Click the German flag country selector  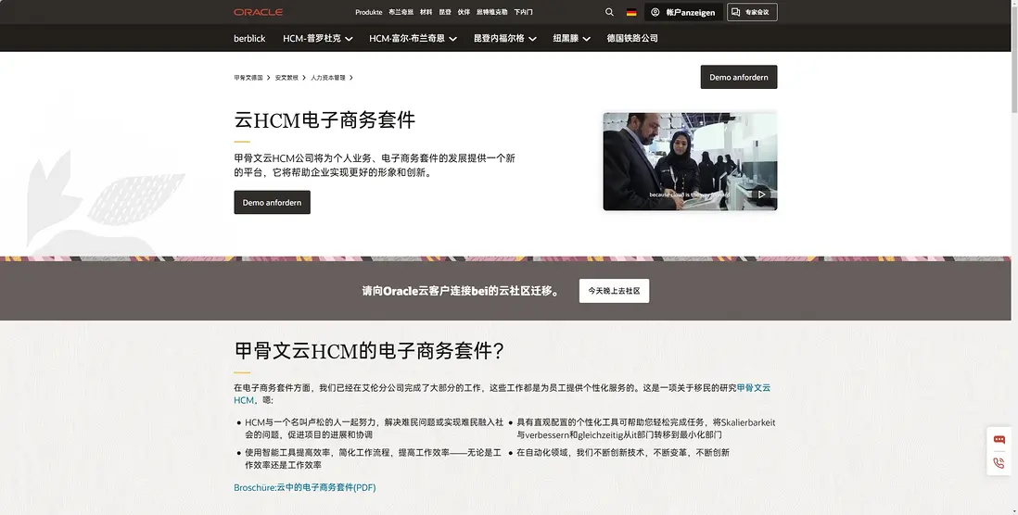point(631,12)
